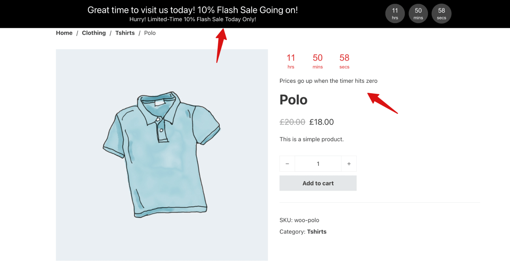Click the red mins timer above the product
510x276 pixels.
318,61
